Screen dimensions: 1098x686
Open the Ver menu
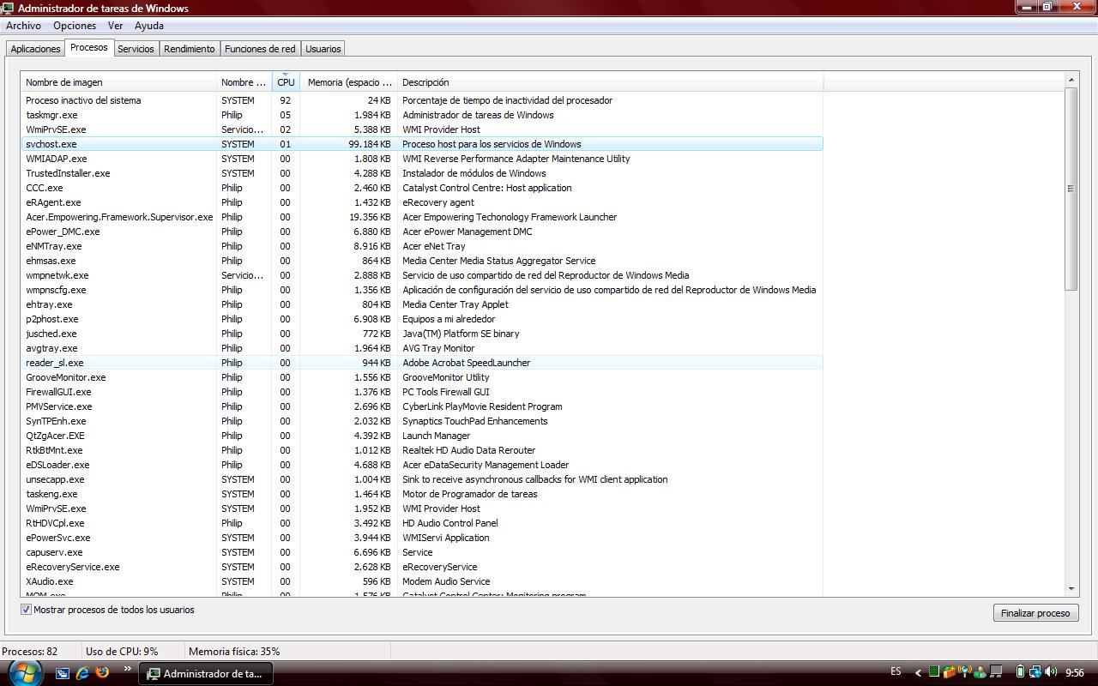coord(115,26)
